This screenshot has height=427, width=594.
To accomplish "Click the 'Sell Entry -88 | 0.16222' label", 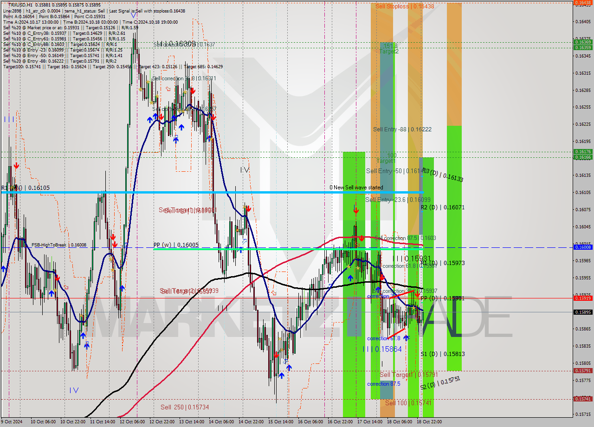I will click(x=402, y=129).
